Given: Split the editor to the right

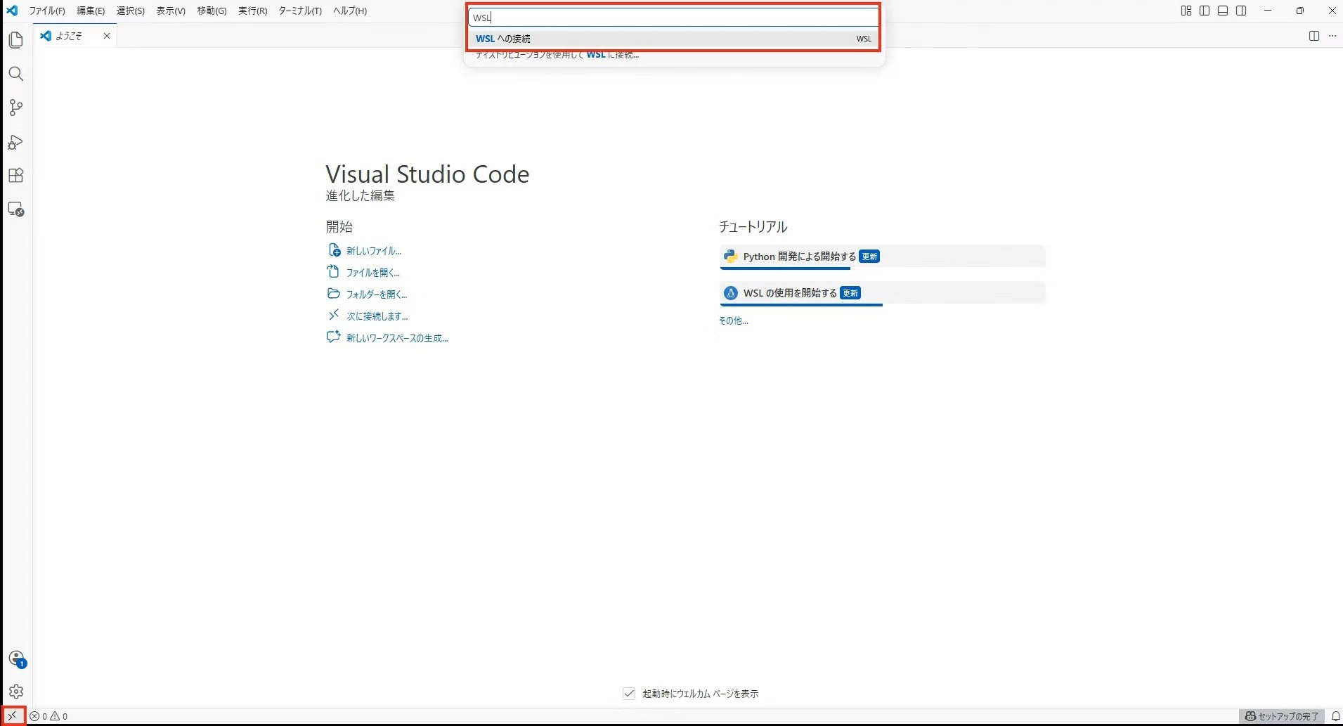Looking at the screenshot, I should coord(1314,36).
